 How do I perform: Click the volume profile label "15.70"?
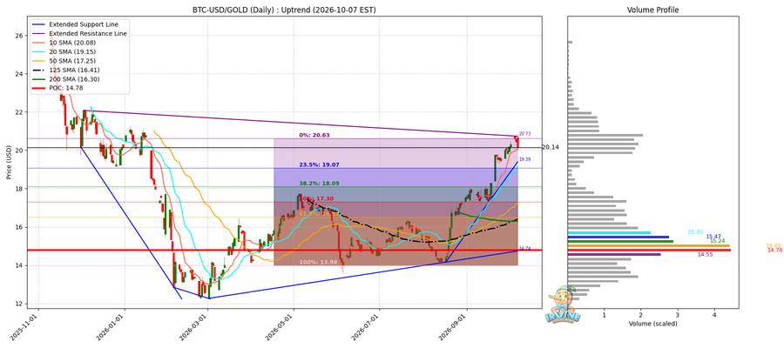695,232
